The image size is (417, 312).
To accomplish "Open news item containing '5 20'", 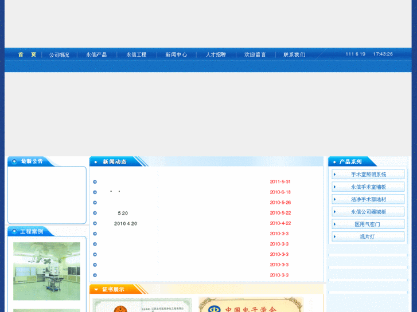I will point(123,213).
